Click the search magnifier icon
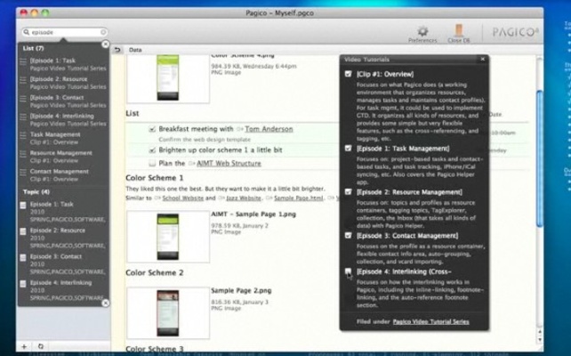Viewport: 571px width, 356px height. 26,32
